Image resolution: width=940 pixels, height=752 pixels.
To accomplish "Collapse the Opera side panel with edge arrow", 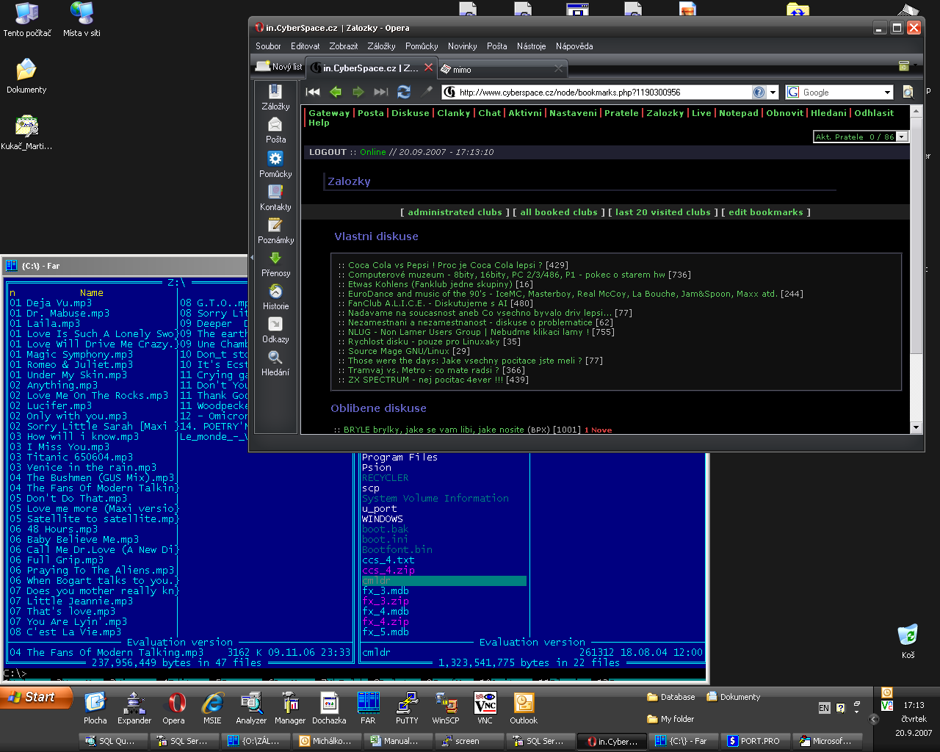I will click(252, 258).
